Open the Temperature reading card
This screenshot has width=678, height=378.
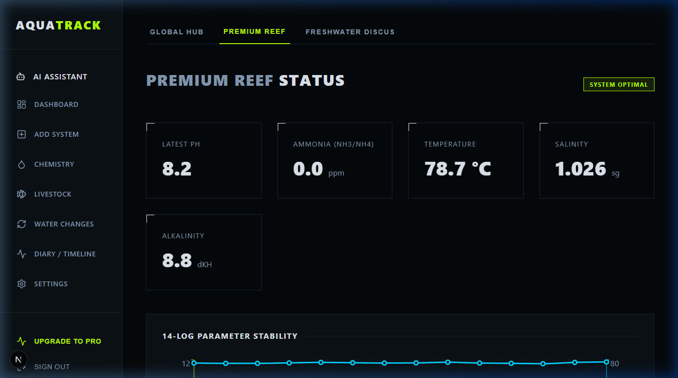465,160
